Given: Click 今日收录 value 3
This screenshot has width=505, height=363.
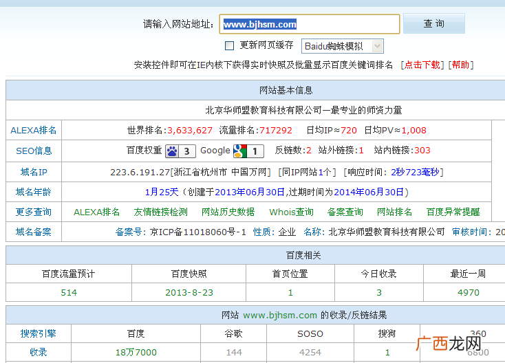Looking at the screenshot, I should [379, 292].
